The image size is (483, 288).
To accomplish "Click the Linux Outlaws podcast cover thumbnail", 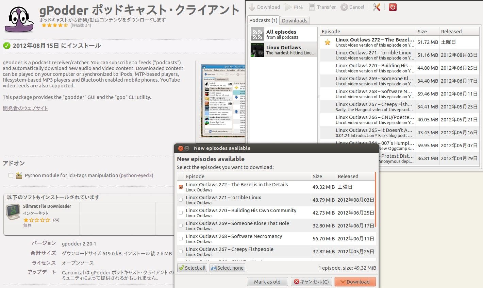I will (257, 50).
